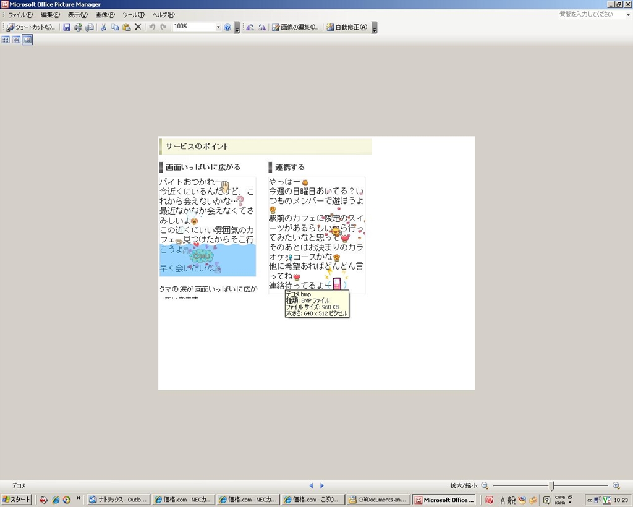Open the ファイル(F) menu
Screen dimensions: 633x507
(20, 15)
